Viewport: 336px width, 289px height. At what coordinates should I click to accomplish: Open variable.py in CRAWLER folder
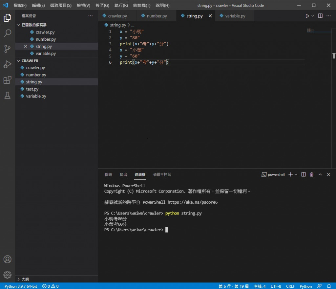(56, 96)
